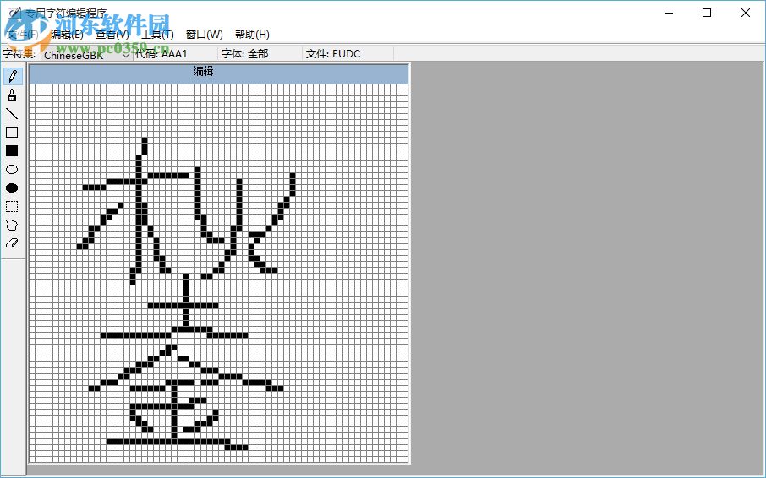This screenshot has width=766, height=478.
Task: Open the 编辑(E) menu
Action: tap(67, 34)
